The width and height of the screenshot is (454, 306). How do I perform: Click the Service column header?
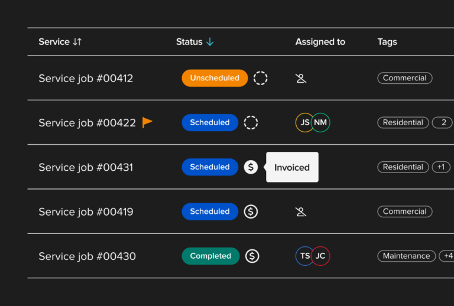click(54, 42)
